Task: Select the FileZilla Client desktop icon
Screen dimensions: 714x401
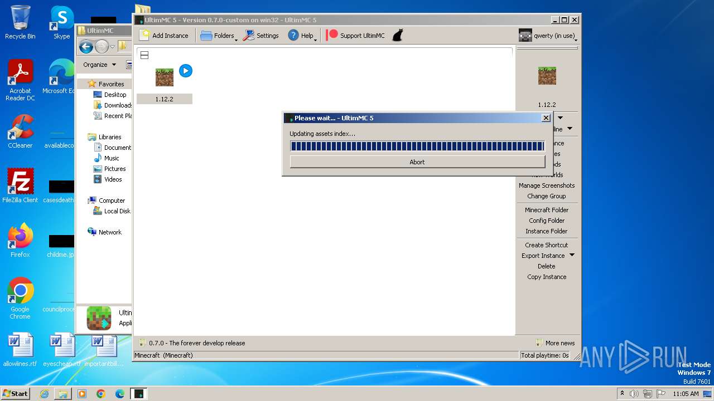Action: click(20, 185)
